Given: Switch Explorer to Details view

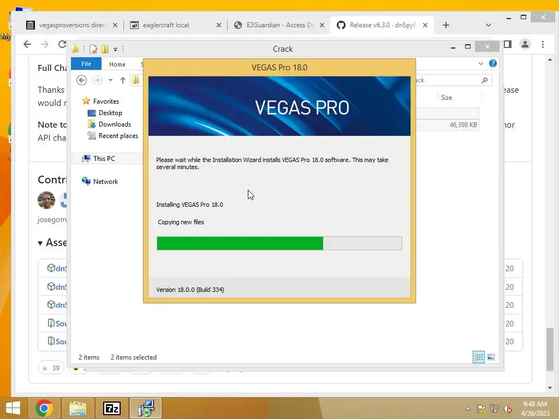Looking at the screenshot, I should (x=478, y=357).
